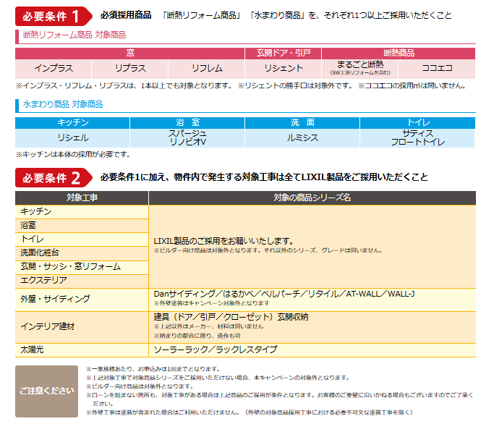The width and height of the screenshot is (494, 424).
Task: Click the 建具（ドア／引戸／クローゼット）line
Action: [231, 317]
